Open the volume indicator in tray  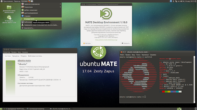(x=181, y=1)
